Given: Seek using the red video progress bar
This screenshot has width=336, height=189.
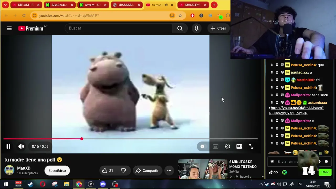Looking at the screenshot, I should (131, 139).
